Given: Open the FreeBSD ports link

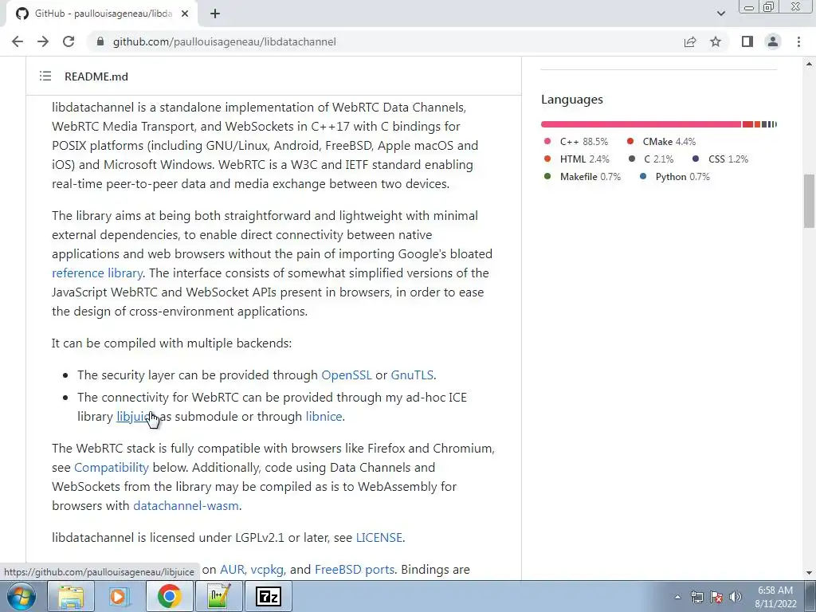Looking at the screenshot, I should click(355, 570).
